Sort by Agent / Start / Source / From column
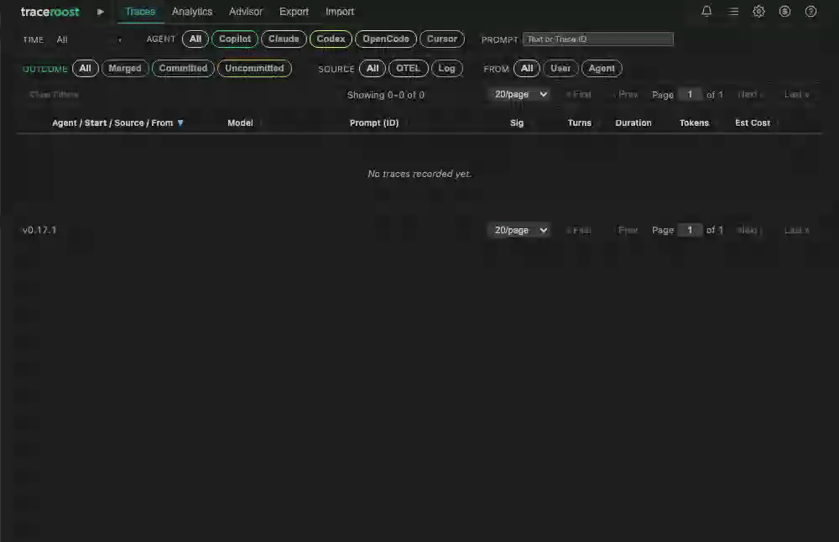 112,123
